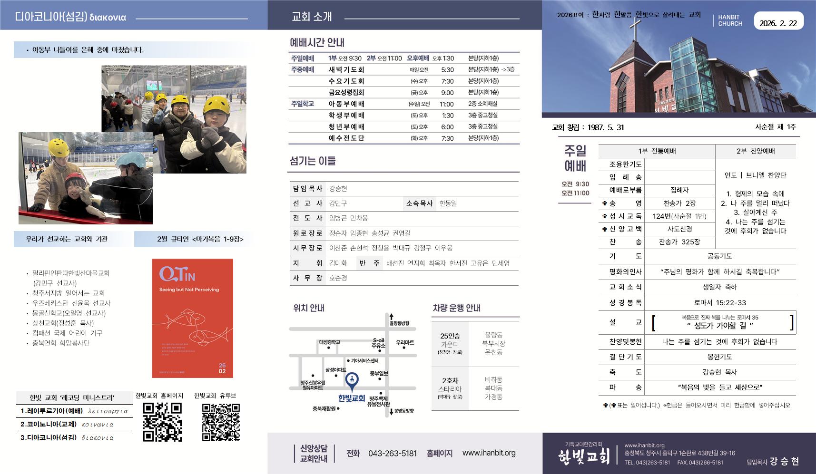Click the HANBIT CHURCH logo text
Viewport: 816px width, 474px height.
730,20
